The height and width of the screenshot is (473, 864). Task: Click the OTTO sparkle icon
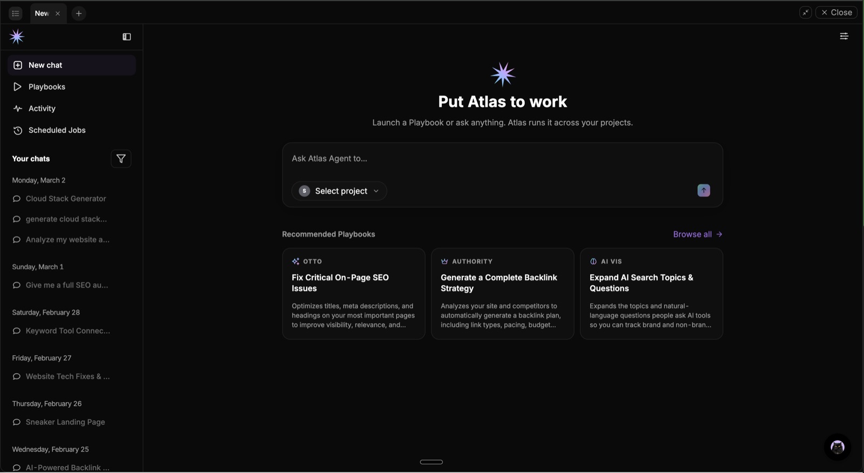[295, 261]
